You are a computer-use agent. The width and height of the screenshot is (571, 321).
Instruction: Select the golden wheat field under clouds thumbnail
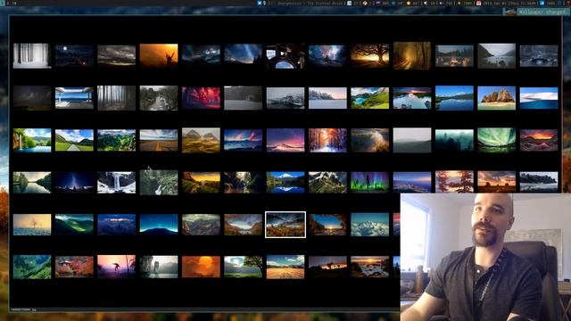tap(285, 267)
